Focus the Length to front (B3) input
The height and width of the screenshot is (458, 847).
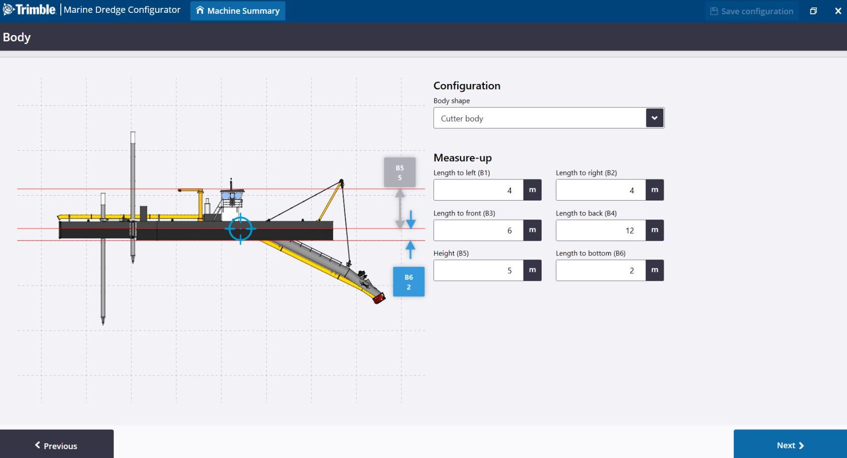pyautogui.click(x=478, y=230)
